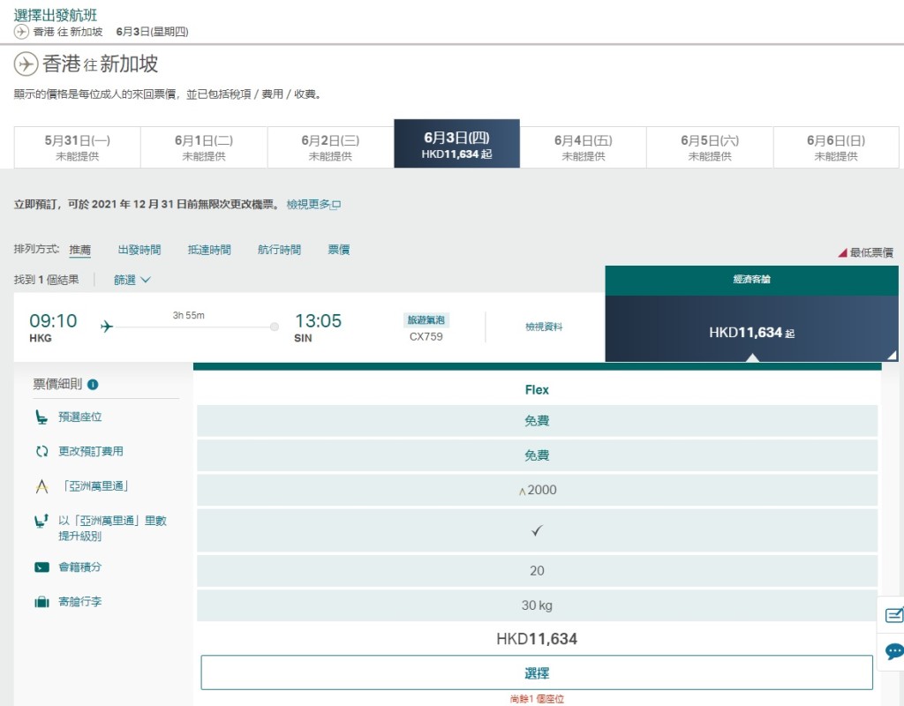This screenshot has height=706, width=904.
Task: Click the upgrade seat icon for 提升級別
Action: pyautogui.click(x=41, y=522)
